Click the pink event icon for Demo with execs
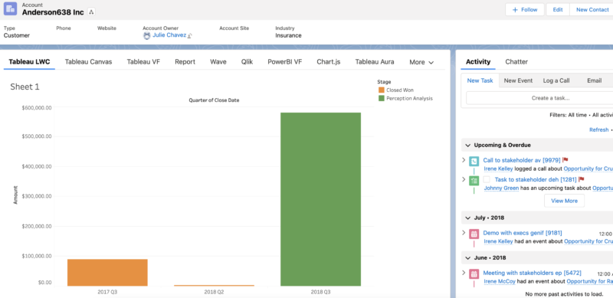613x298 pixels. (x=474, y=234)
